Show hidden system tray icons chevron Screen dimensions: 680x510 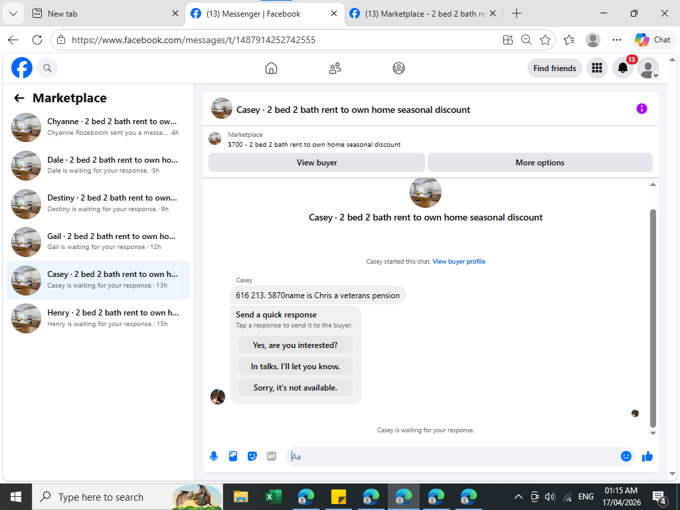[x=518, y=497]
